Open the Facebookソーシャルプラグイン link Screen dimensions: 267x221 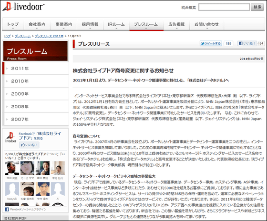coord(28,210)
